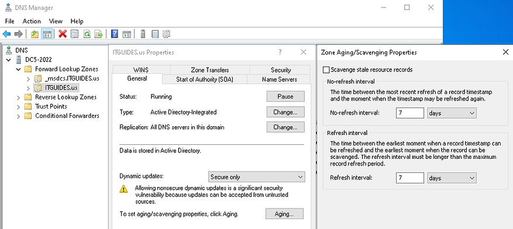Viewport: 513px width, 229px height.
Task: Click the ? help button in ITGUIDES.us Properties
Action: (x=280, y=52)
